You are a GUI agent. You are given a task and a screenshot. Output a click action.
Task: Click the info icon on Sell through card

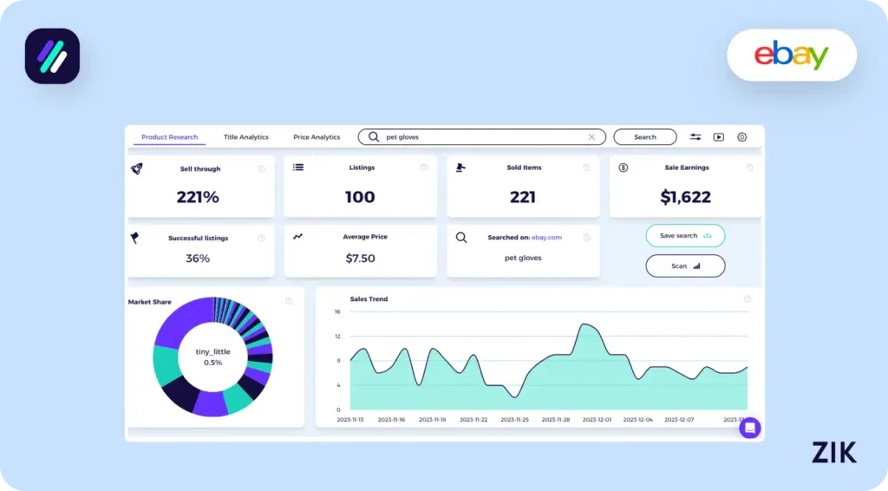point(261,169)
